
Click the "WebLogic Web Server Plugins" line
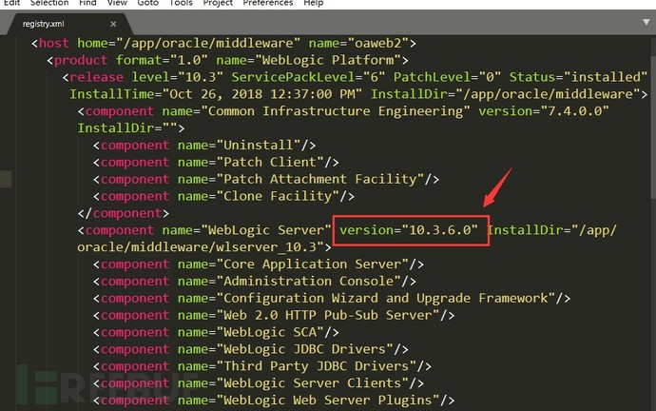[x=274, y=401]
